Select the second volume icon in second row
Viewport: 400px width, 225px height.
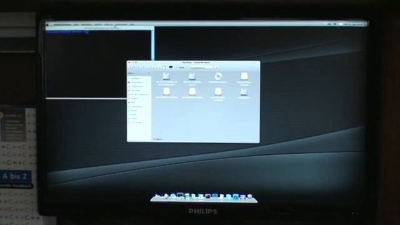[x=192, y=92]
